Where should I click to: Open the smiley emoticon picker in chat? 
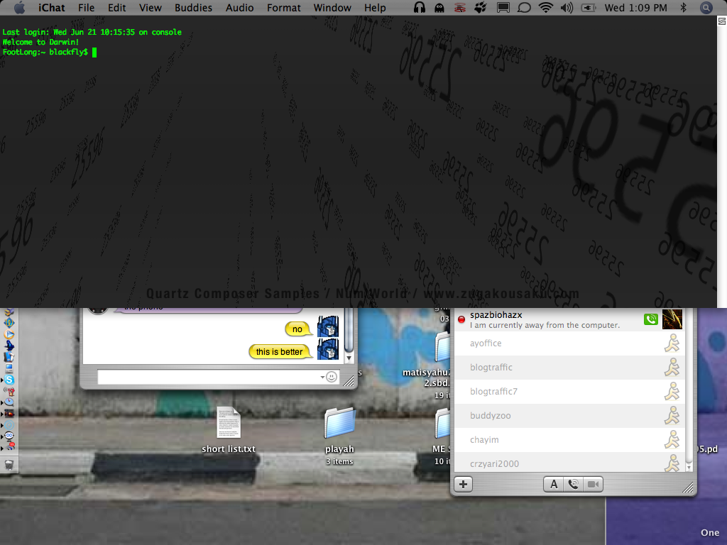tap(332, 377)
